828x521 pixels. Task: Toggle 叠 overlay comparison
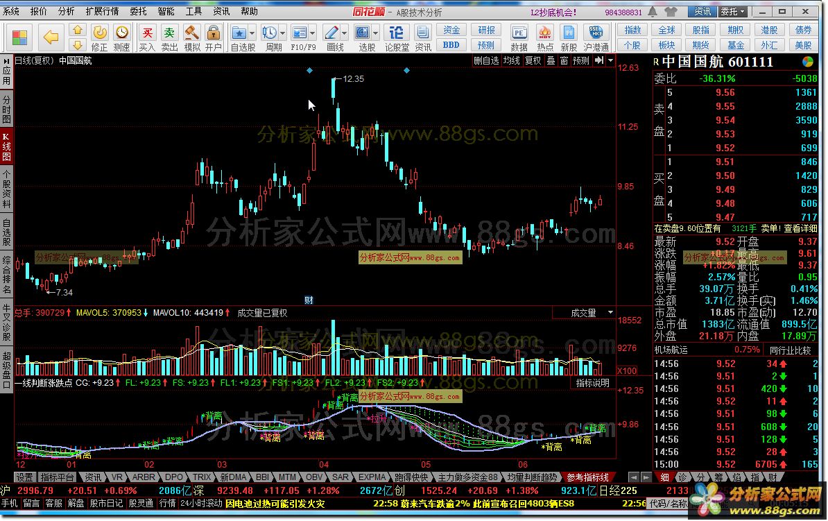(551, 61)
